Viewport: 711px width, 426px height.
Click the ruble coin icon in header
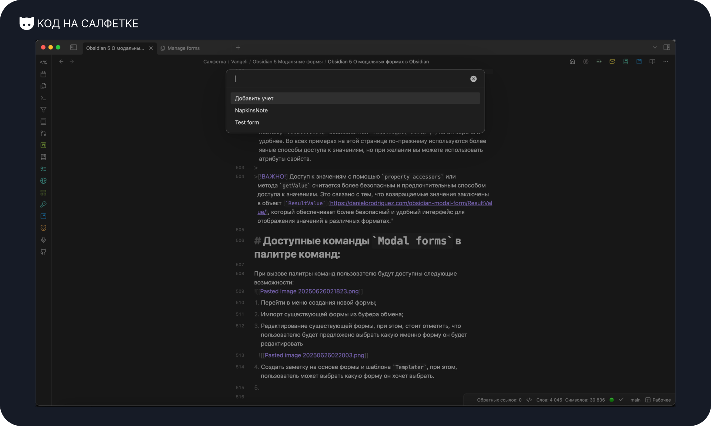coord(585,62)
